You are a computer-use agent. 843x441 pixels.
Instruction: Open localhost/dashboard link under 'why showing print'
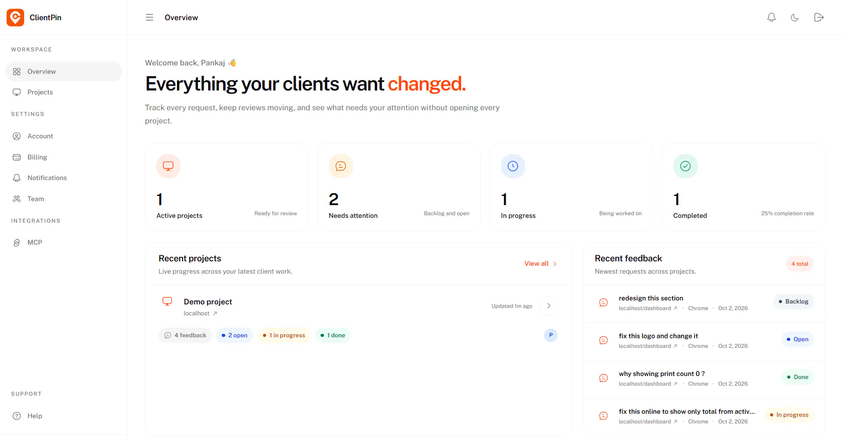click(648, 384)
